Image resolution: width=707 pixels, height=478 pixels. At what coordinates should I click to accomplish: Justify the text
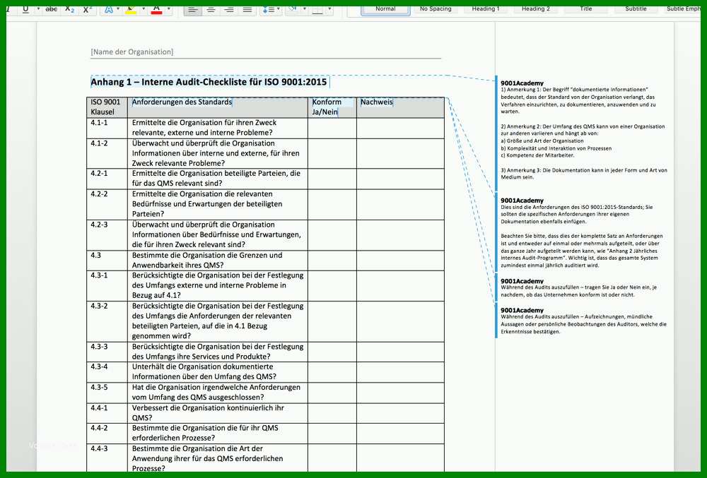click(x=247, y=9)
